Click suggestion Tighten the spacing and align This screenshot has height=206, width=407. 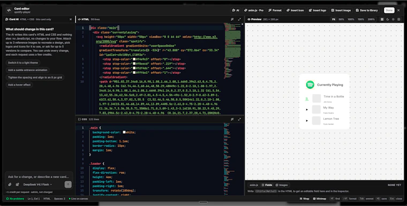35,77
